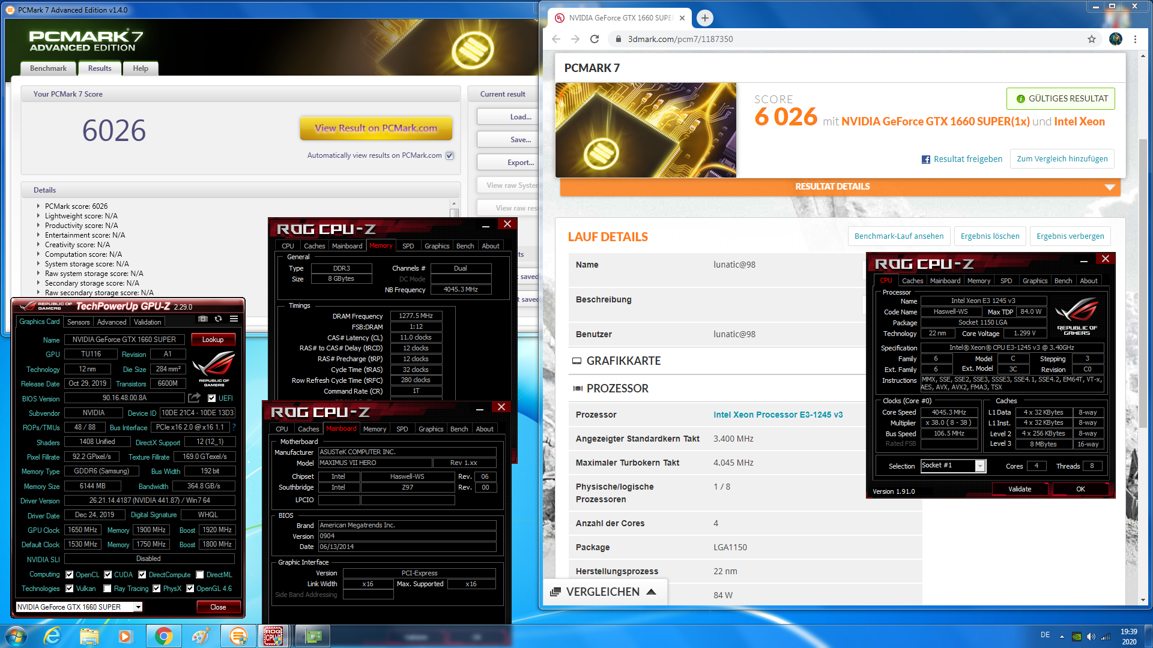Viewport: 1153px width, 648px height.
Task: Open Windows Media Player from the taskbar
Action: (x=125, y=635)
